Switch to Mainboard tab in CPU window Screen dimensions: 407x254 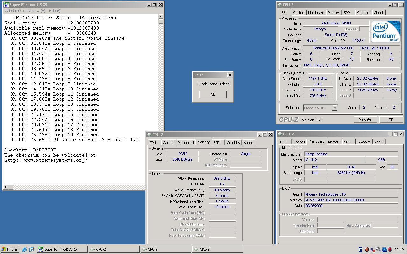[x=316, y=13]
